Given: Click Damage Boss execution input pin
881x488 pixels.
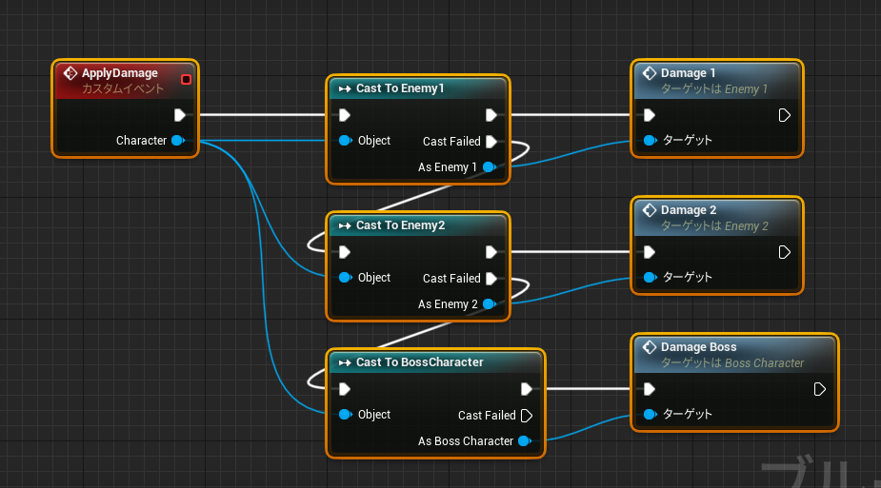Looking at the screenshot, I should point(649,389).
